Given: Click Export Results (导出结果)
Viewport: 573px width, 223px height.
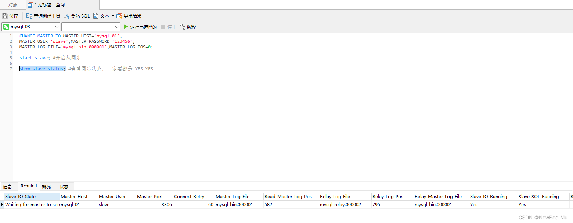Looking at the screenshot, I should coord(129,16).
